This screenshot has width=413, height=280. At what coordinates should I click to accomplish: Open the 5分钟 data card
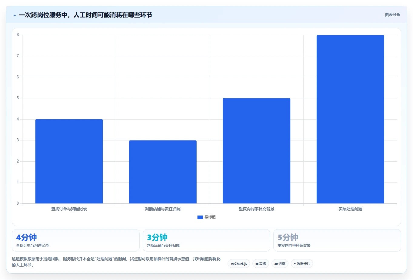(x=337, y=240)
